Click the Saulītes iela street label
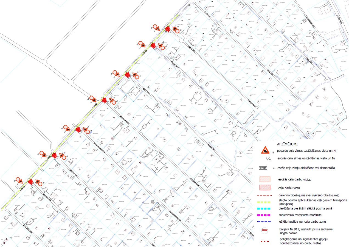This screenshot has height=247, width=349. pyautogui.click(x=74, y=173)
